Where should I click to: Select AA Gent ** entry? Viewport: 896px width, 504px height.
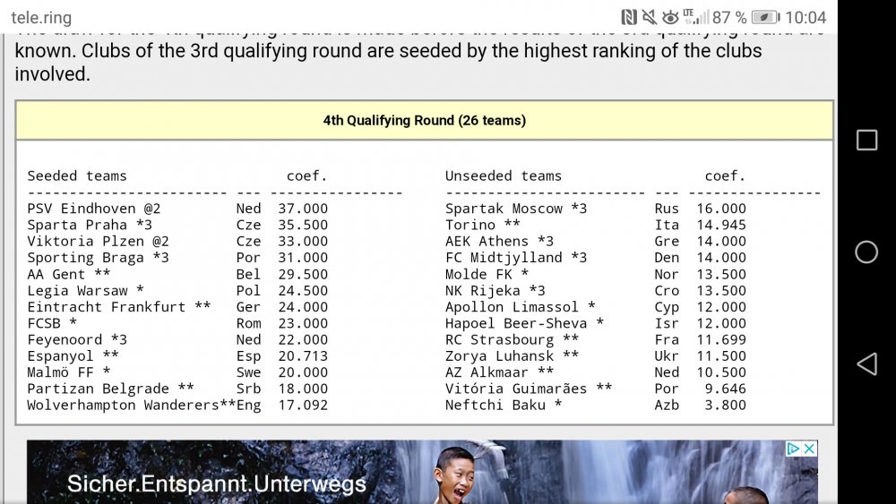(x=69, y=274)
